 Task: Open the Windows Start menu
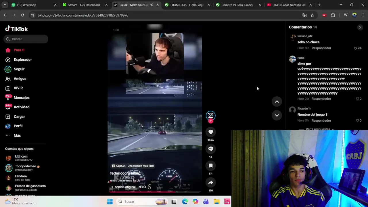[110, 202]
